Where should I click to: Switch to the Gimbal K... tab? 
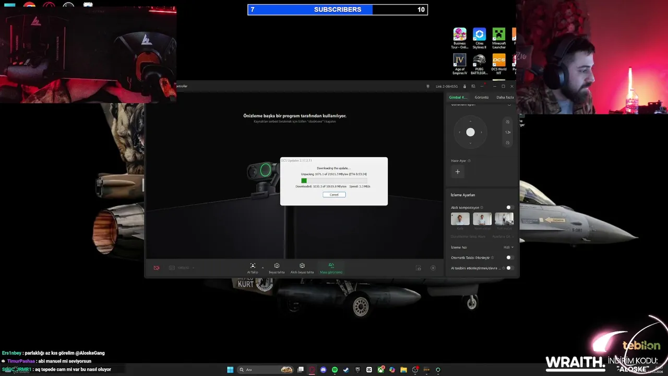pos(458,97)
